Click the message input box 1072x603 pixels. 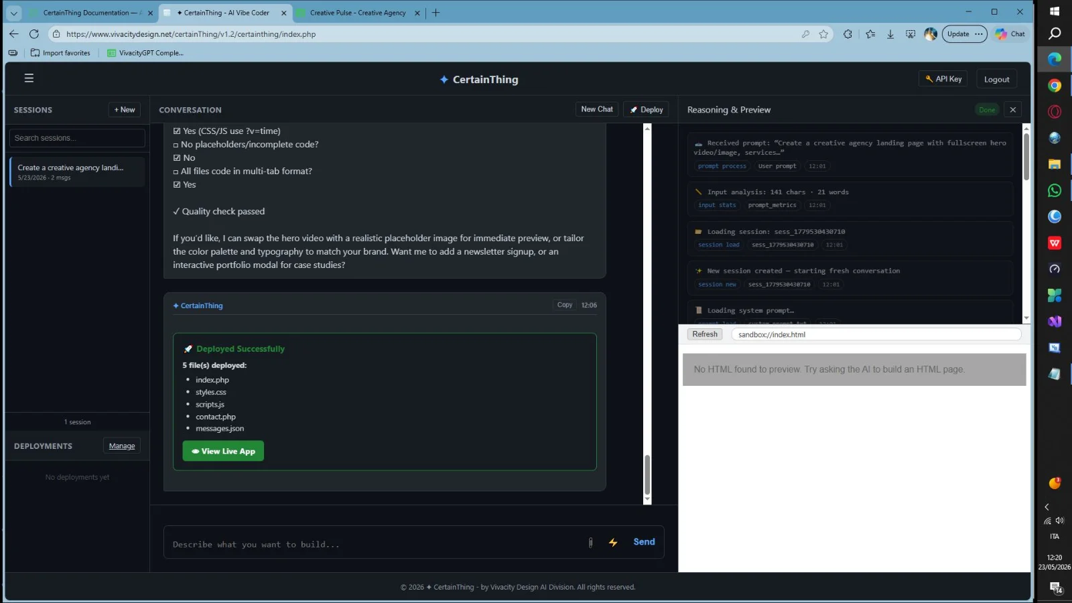tap(375, 544)
